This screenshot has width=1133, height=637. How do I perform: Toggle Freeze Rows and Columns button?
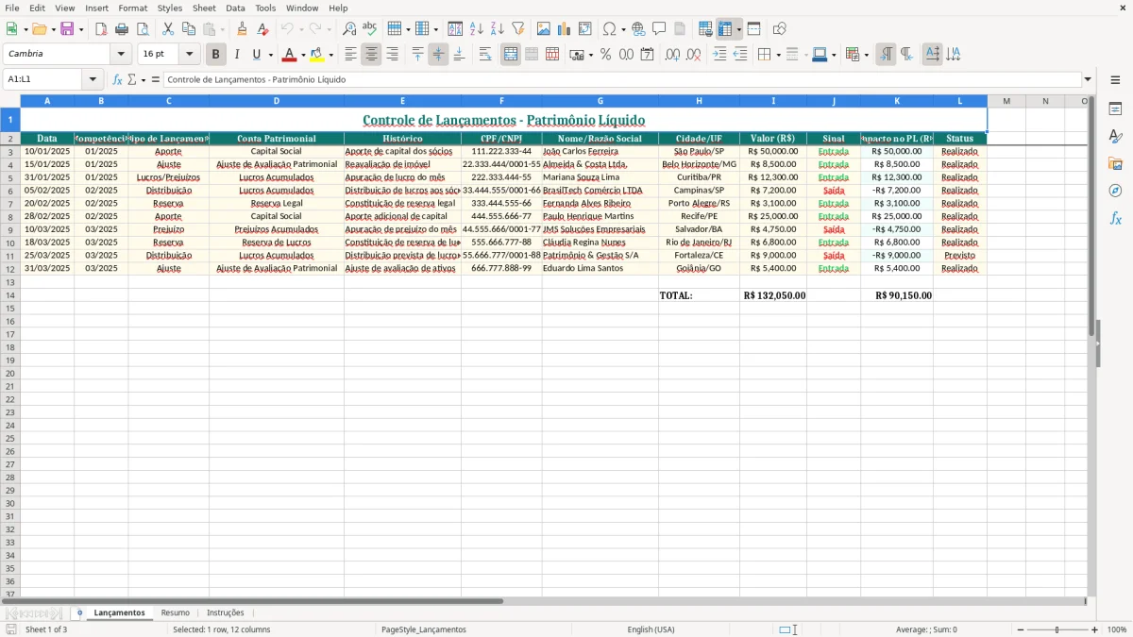[x=726, y=29]
